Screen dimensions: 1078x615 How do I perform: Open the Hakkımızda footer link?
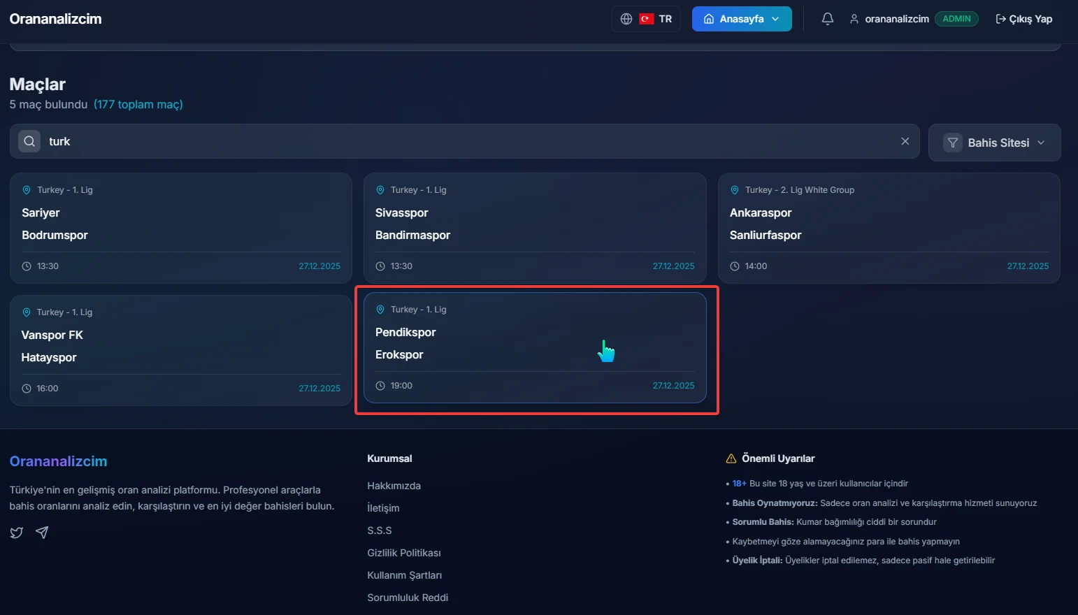coord(394,486)
